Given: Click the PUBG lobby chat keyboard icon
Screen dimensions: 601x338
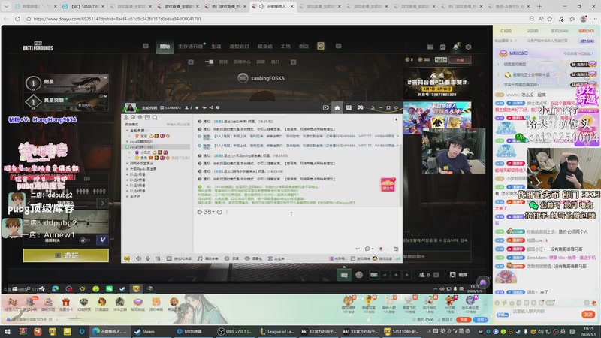Looking at the screenshot, I should click(x=344, y=275).
